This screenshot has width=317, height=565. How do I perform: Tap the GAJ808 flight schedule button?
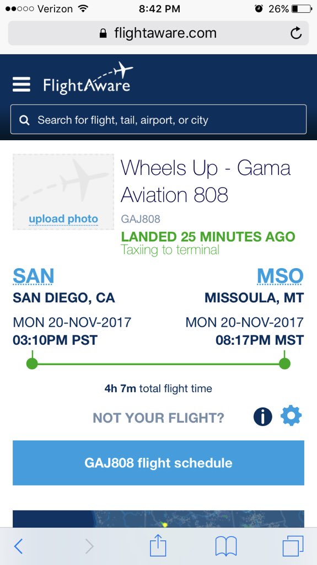(x=159, y=463)
